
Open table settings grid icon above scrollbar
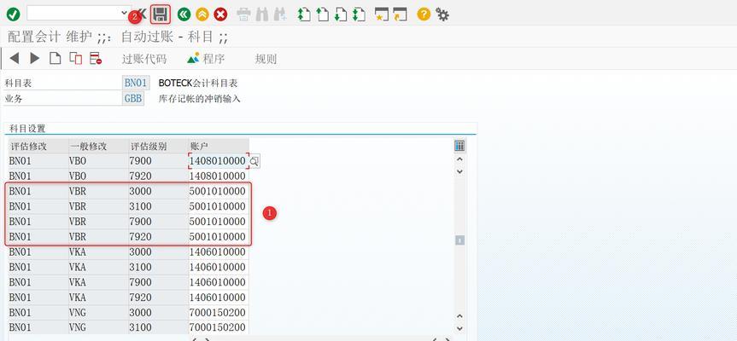click(x=459, y=146)
